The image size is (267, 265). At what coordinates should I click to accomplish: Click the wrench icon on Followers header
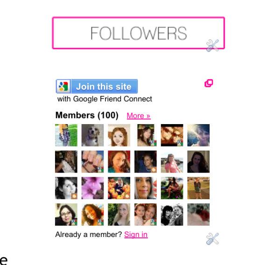coord(212,45)
